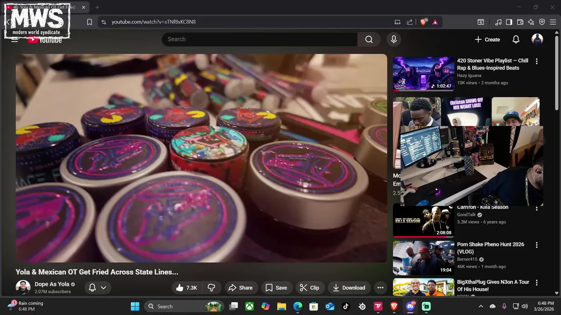This screenshot has height=315, width=561.
Task: Bookmark this page in address bar
Action: coord(89,22)
